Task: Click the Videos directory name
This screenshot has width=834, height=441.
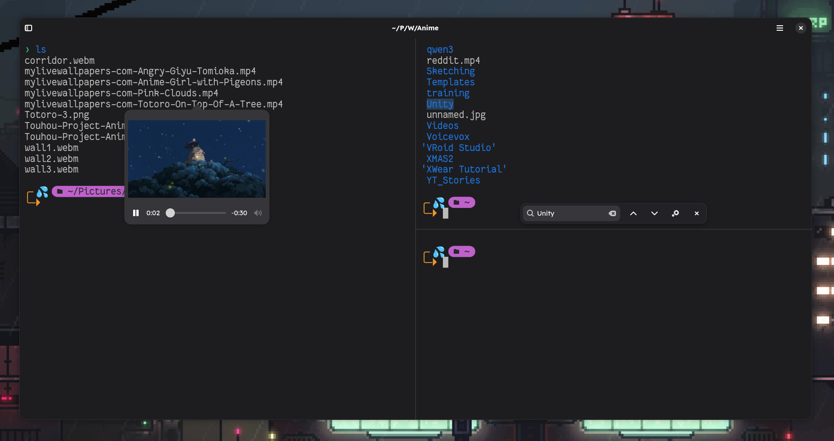Action: [x=442, y=126]
